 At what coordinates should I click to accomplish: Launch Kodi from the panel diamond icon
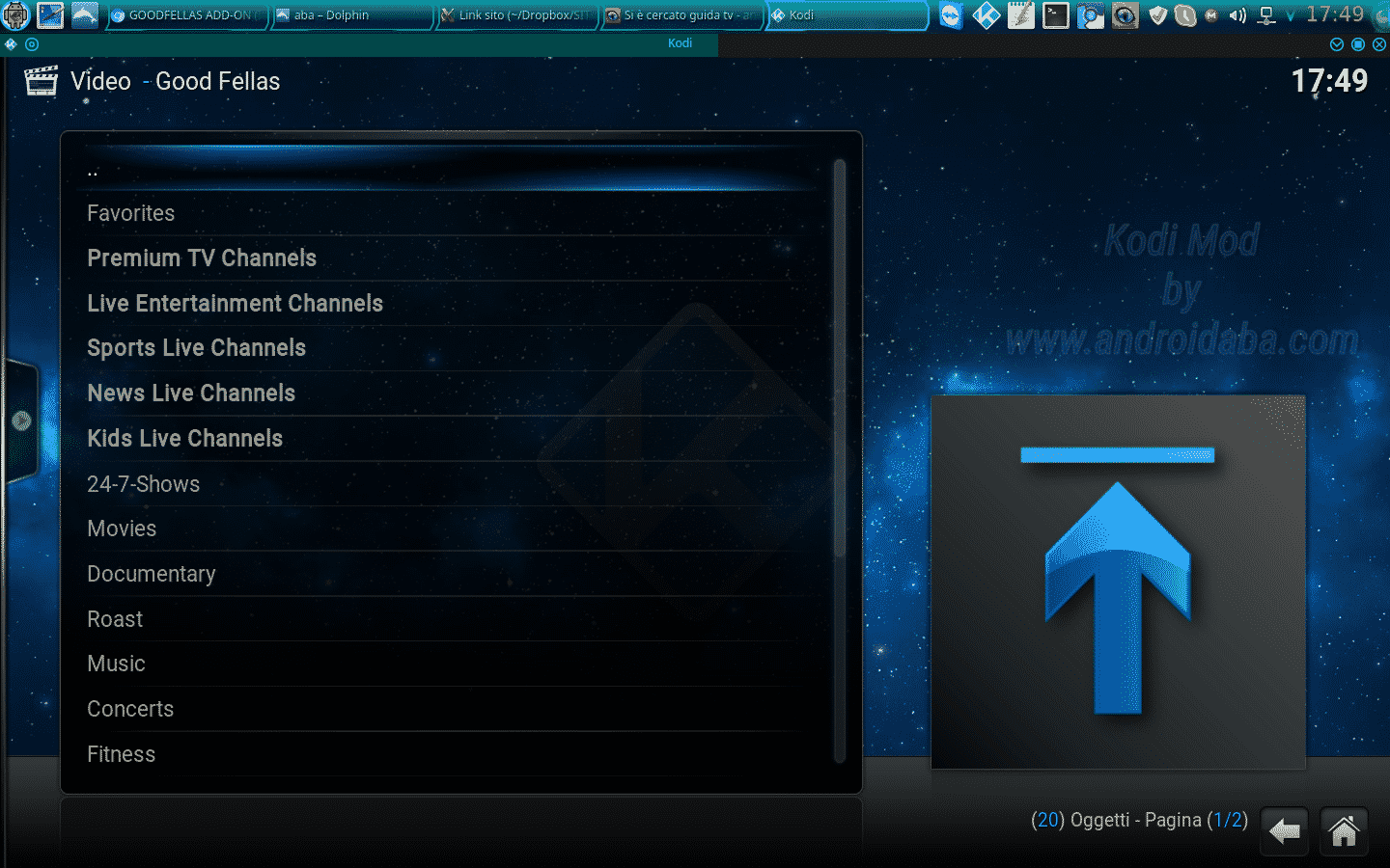coord(986,15)
